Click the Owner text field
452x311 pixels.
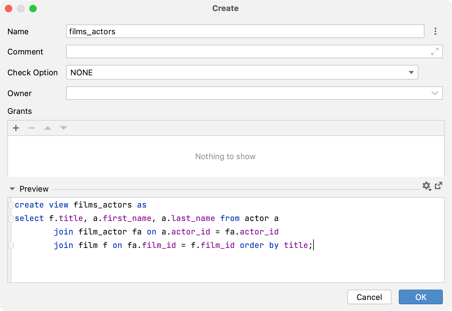[245, 93]
